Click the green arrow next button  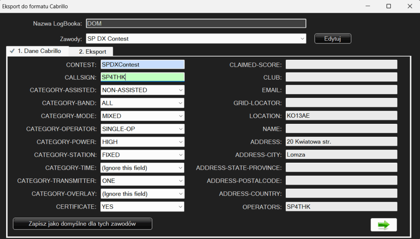coord(383,225)
